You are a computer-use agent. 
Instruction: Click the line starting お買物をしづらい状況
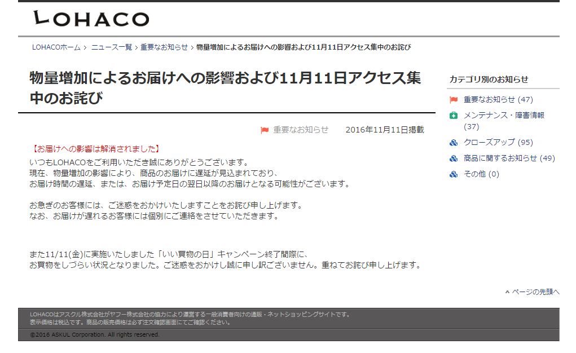pos(226,265)
